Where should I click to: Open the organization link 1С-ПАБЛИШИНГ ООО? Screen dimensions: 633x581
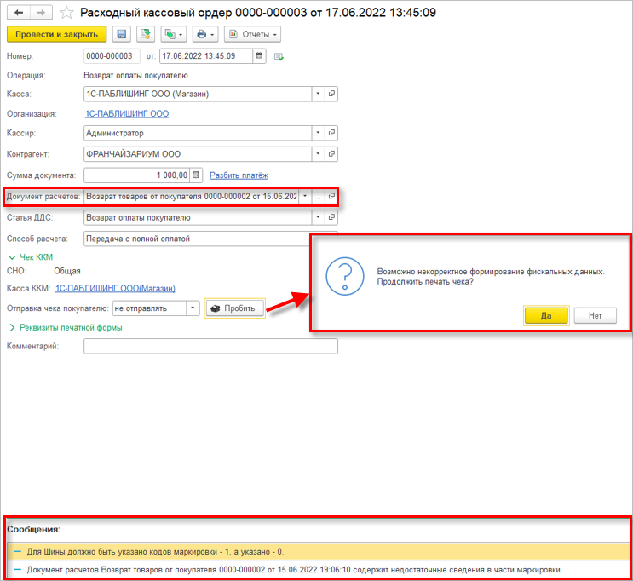coord(127,114)
